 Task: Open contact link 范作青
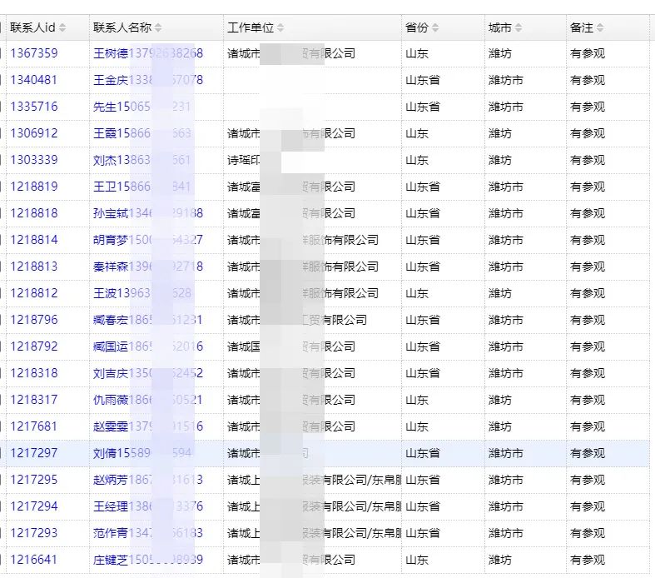[111, 533]
